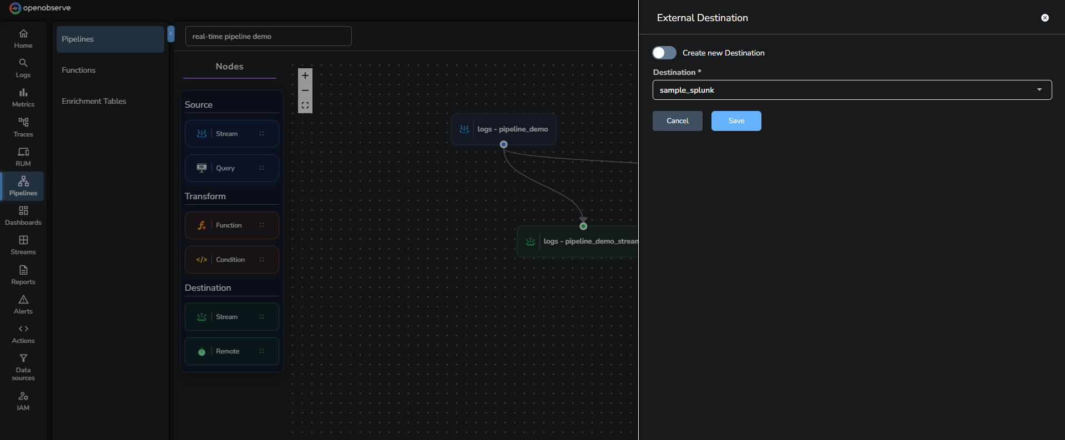The height and width of the screenshot is (440, 1065).
Task: Open the Destination dropdown showing sample_splunk
Action: tap(851, 90)
